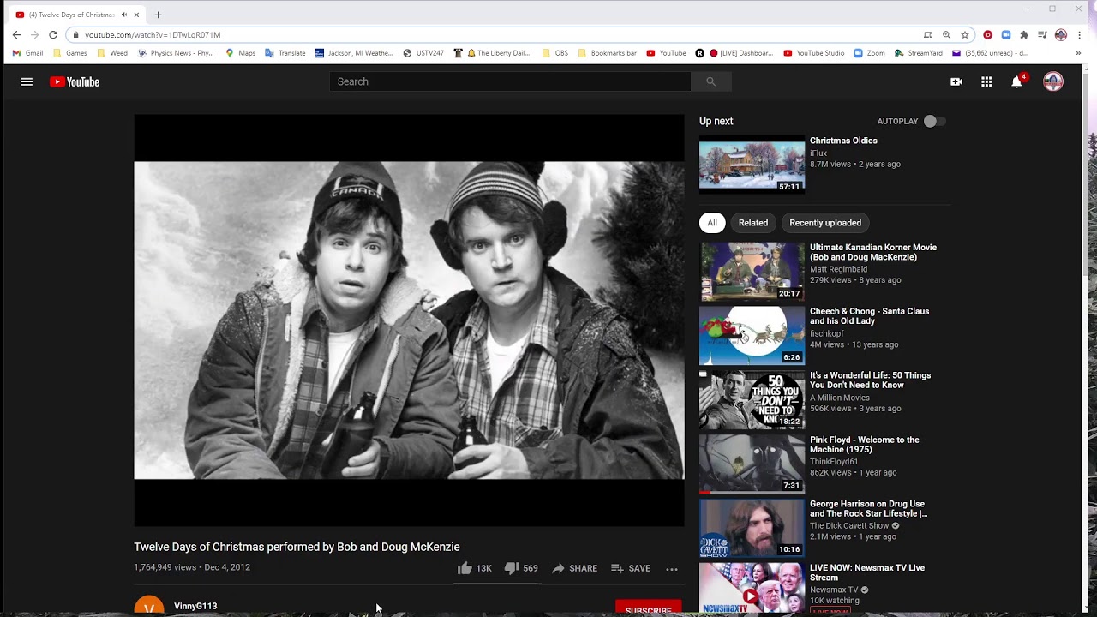This screenshot has height=617, width=1097.
Task: Mute the tab via speaker icon
Action: [x=124, y=15]
